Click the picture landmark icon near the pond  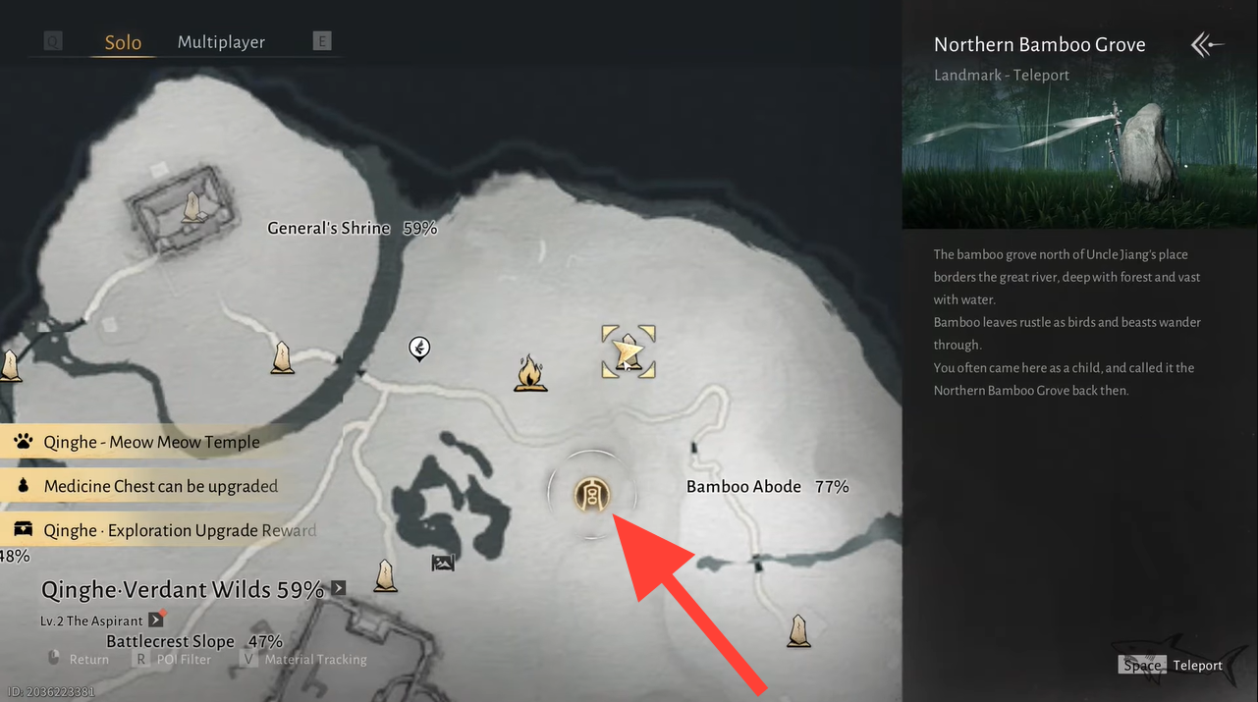coord(443,563)
